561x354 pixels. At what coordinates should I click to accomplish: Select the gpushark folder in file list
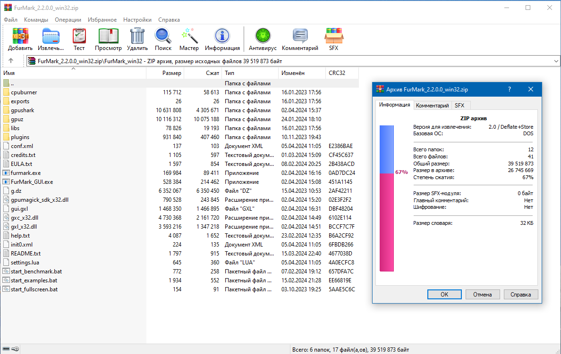[x=22, y=110]
